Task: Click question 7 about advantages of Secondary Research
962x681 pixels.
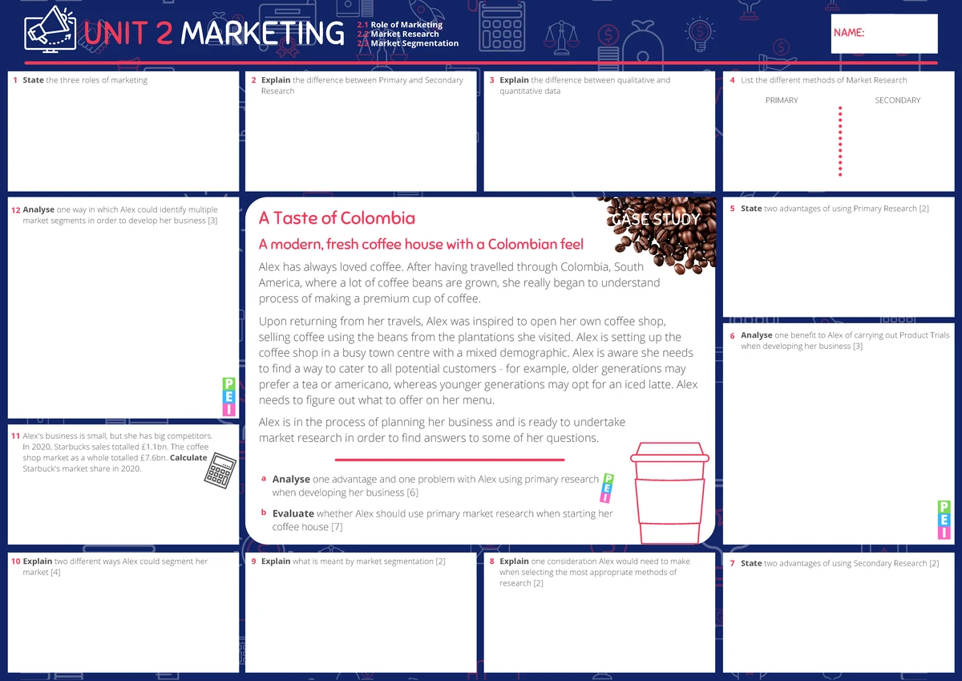Action: coord(834,563)
